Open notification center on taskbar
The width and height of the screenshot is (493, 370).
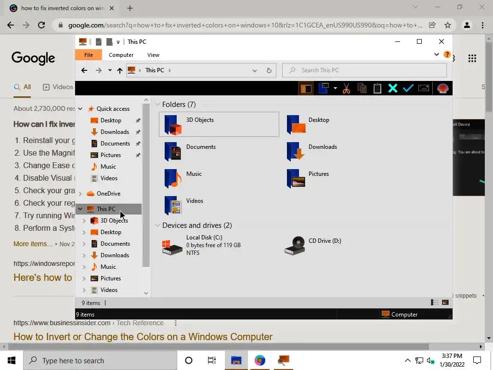pos(477,360)
